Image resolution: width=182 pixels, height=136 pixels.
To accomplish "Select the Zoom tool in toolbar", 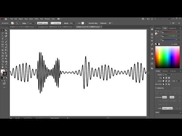I will [x=6, y=67].
